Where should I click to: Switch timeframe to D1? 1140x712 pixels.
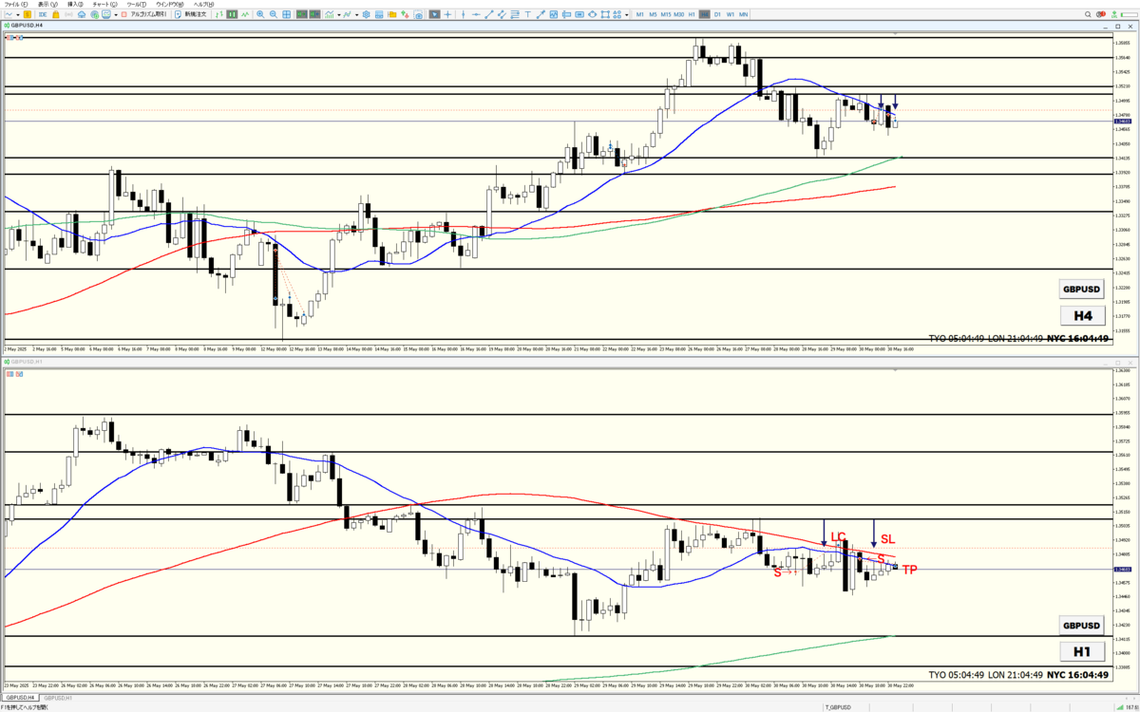tap(717, 14)
